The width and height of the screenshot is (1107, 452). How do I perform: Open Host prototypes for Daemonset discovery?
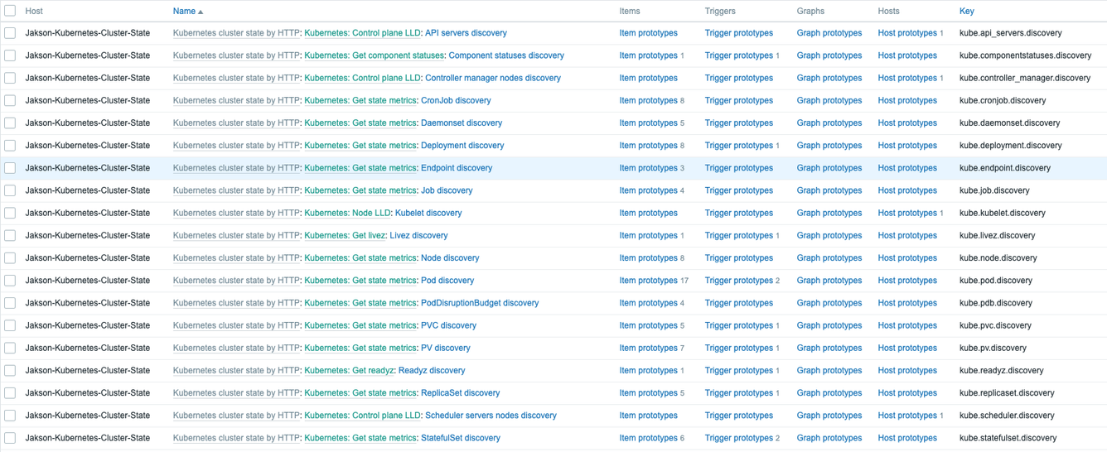(x=907, y=123)
